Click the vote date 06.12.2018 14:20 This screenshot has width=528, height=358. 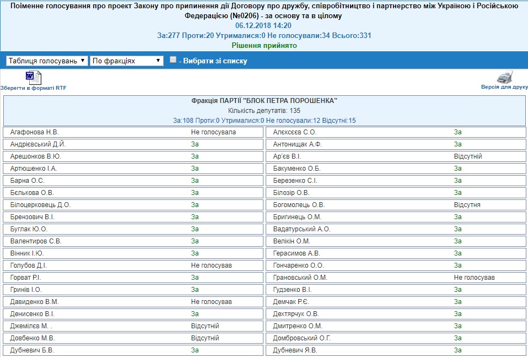[263, 25]
